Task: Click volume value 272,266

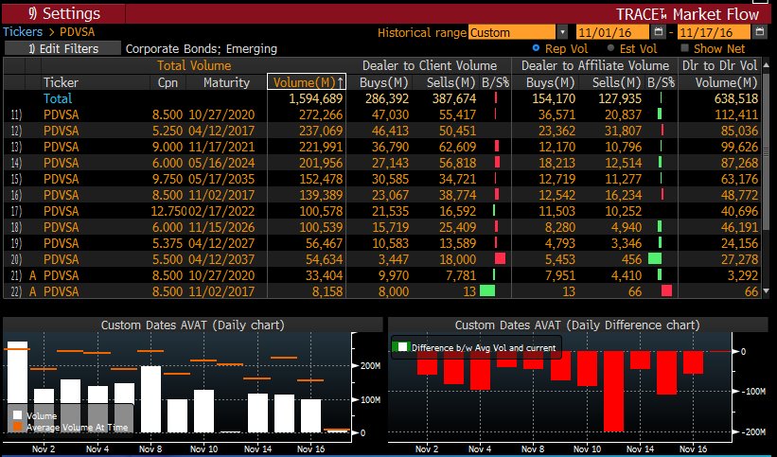Action: point(321,114)
